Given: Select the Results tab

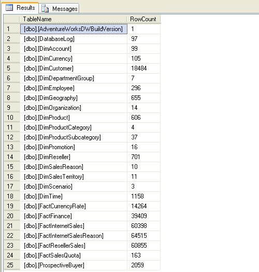Looking at the screenshot, I should click(20, 8).
